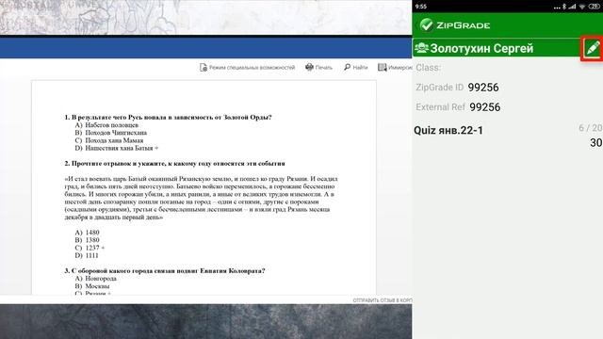Tap the ZipGrade title text
The image size is (603, 339).
[463, 25]
